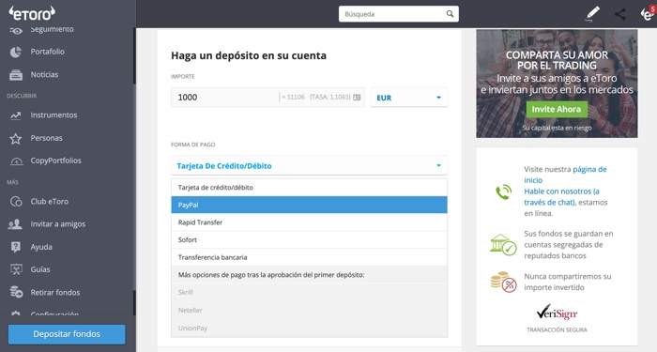Click the Noticias newspaper icon
Screen dimensions: 657x352
(16, 75)
